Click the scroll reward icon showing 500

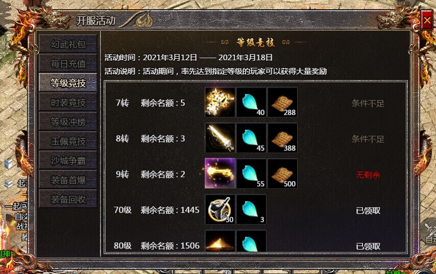282,173
